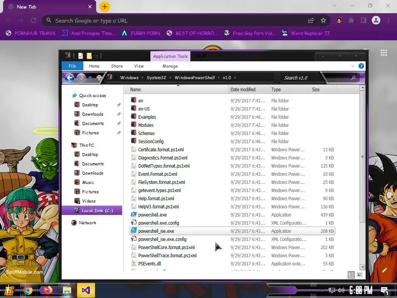The height and width of the screenshot is (298, 397).
Task: Select the Application Tools contextual tab
Action: [171, 56]
